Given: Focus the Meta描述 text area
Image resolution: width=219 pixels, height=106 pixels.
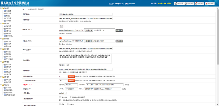Looking at the screenshot, I should [x=85, y=59].
